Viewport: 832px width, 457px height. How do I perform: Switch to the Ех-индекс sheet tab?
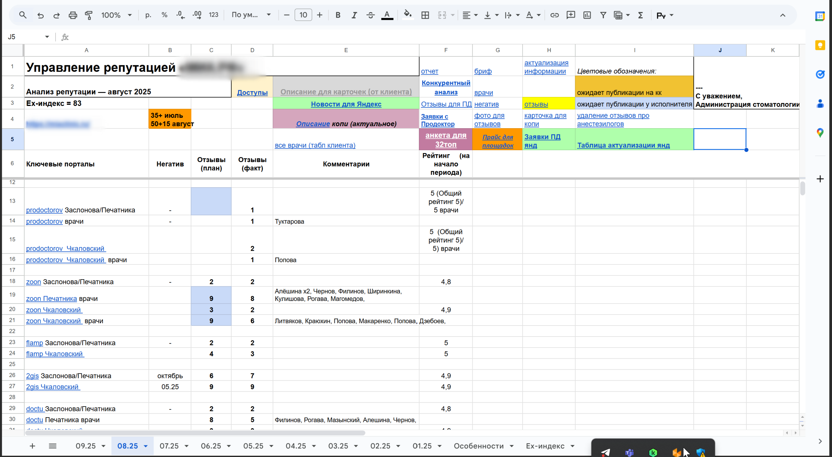click(x=545, y=446)
